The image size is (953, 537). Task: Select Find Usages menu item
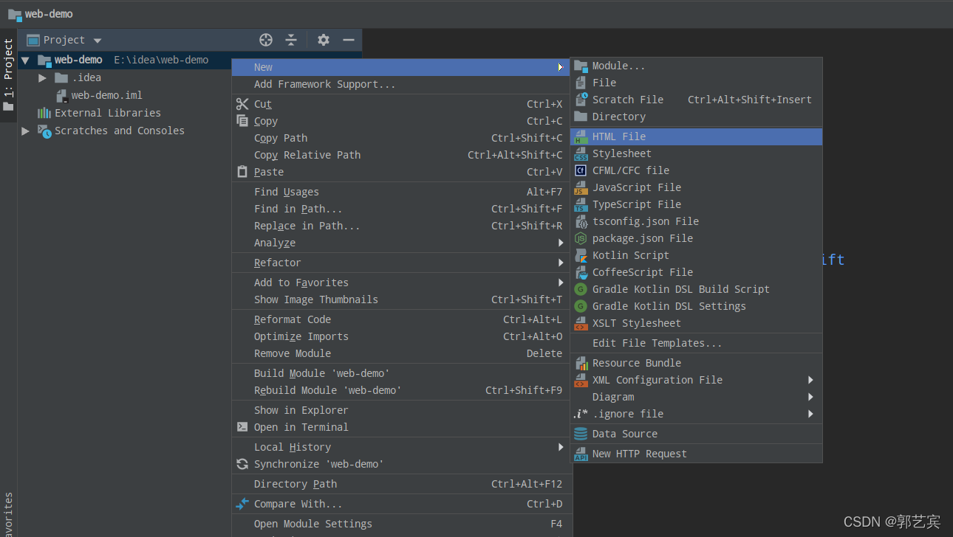(x=400, y=192)
